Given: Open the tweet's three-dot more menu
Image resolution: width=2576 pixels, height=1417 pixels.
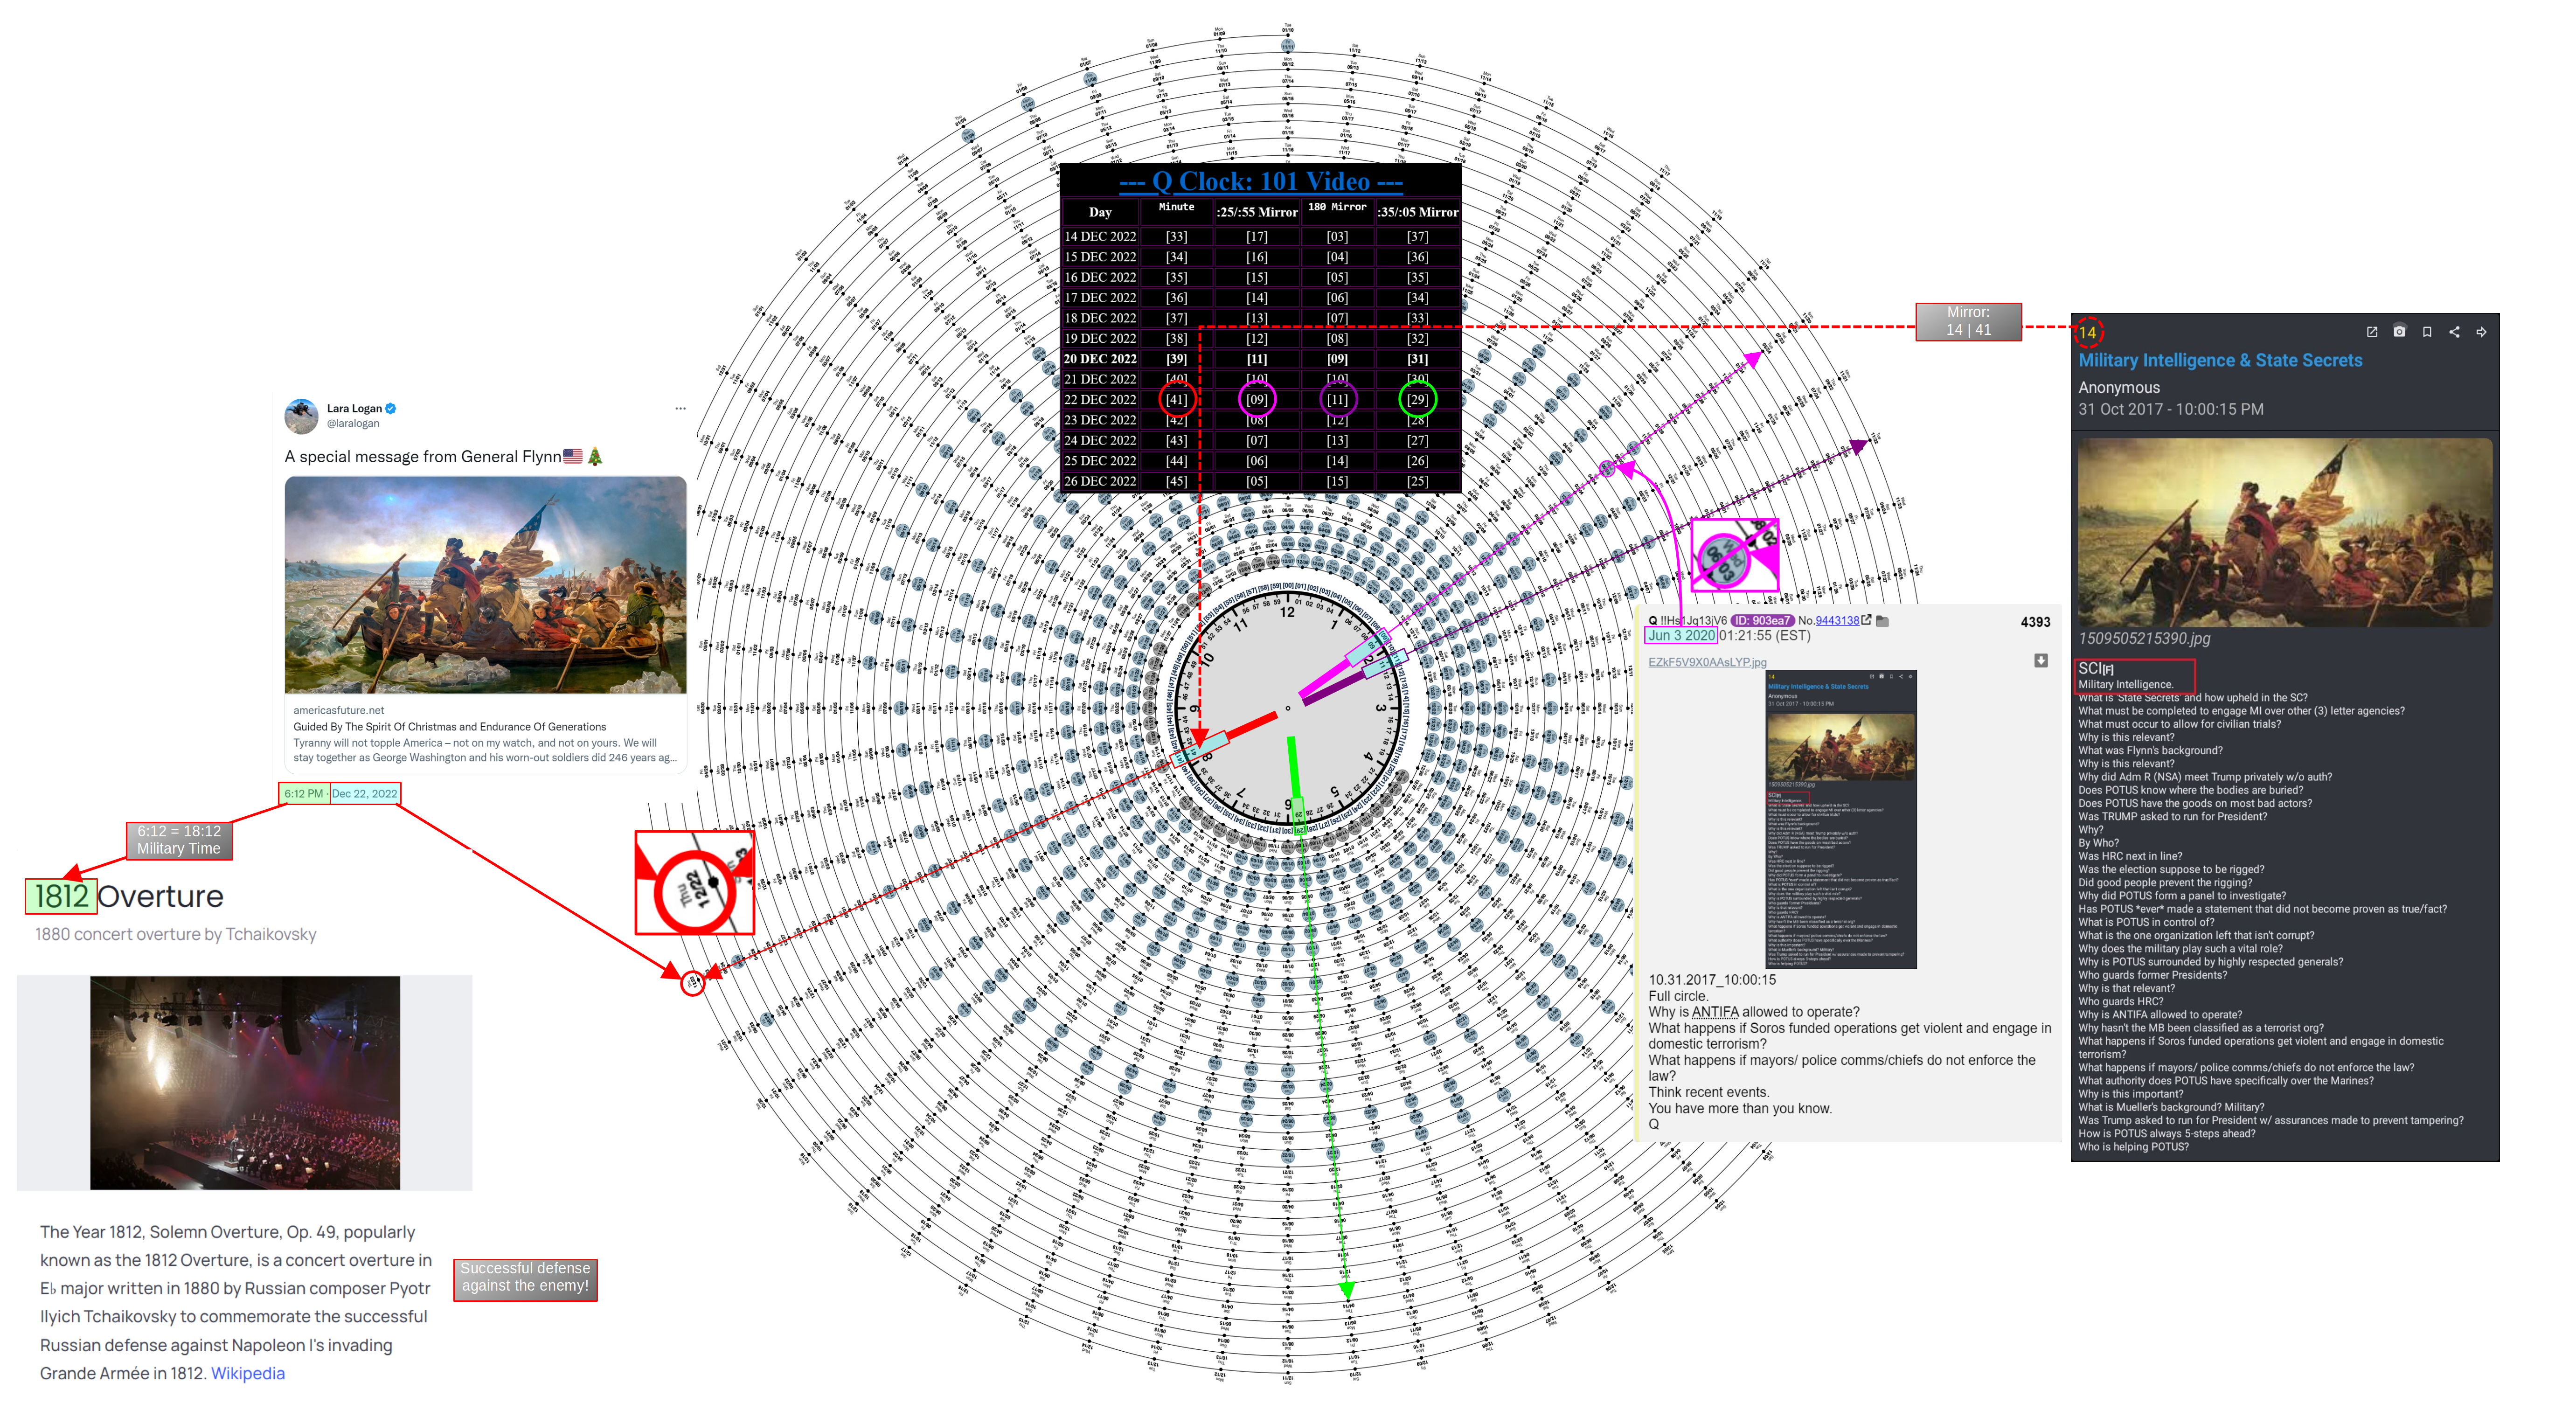Looking at the screenshot, I should 680,408.
